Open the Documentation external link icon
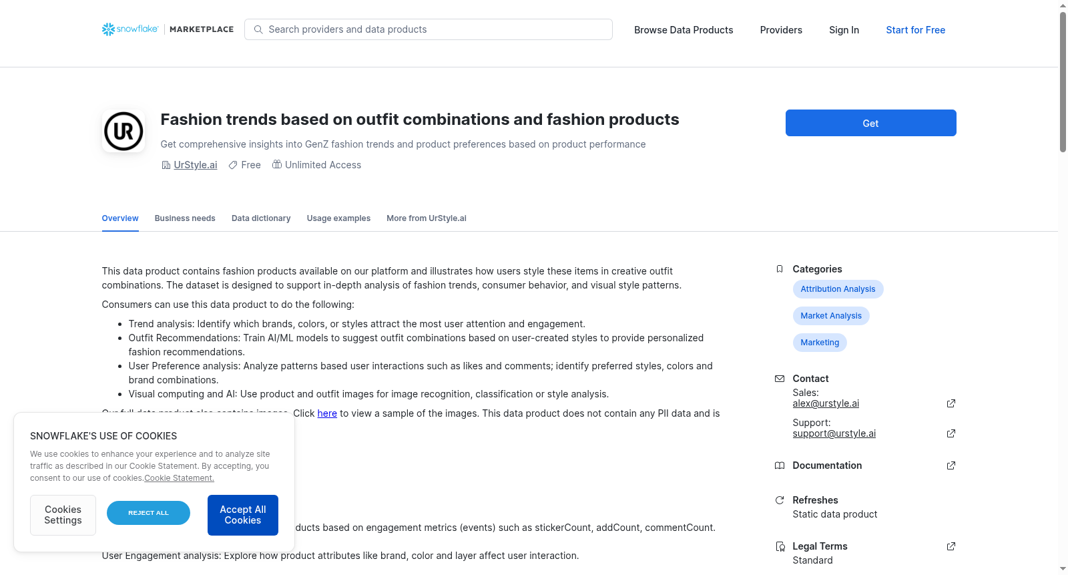This screenshot has height=575, width=1068. (951, 465)
